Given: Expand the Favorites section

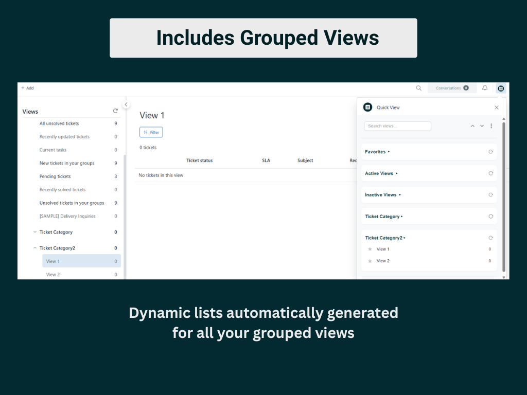Looking at the screenshot, I should click(x=390, y=151).
